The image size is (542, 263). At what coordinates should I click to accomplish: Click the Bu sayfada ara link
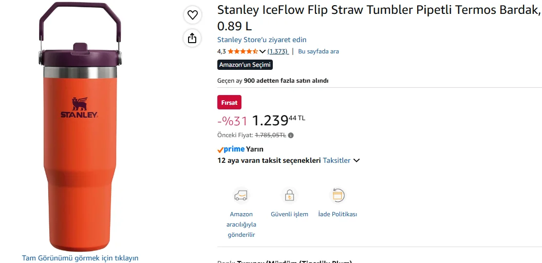tap(319, 51)
